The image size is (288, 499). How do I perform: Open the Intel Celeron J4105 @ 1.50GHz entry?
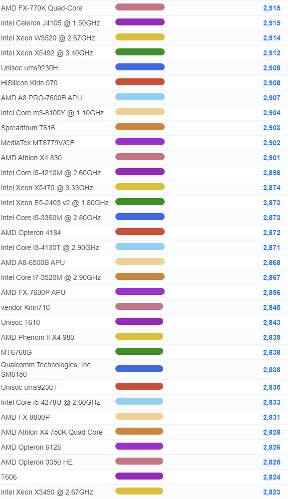[50, 23]
